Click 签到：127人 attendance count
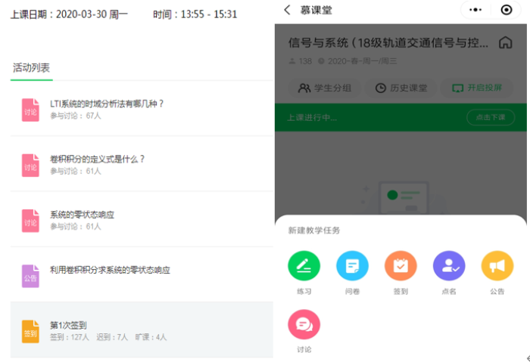 (x=70, y=337)
